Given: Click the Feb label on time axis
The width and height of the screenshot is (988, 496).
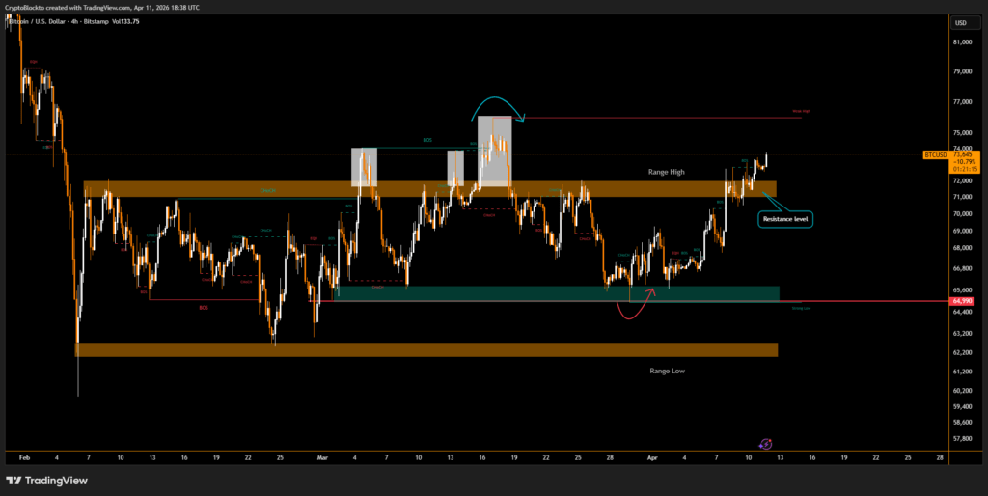Looking at the screenshot, I should click(x=24, y=458).
